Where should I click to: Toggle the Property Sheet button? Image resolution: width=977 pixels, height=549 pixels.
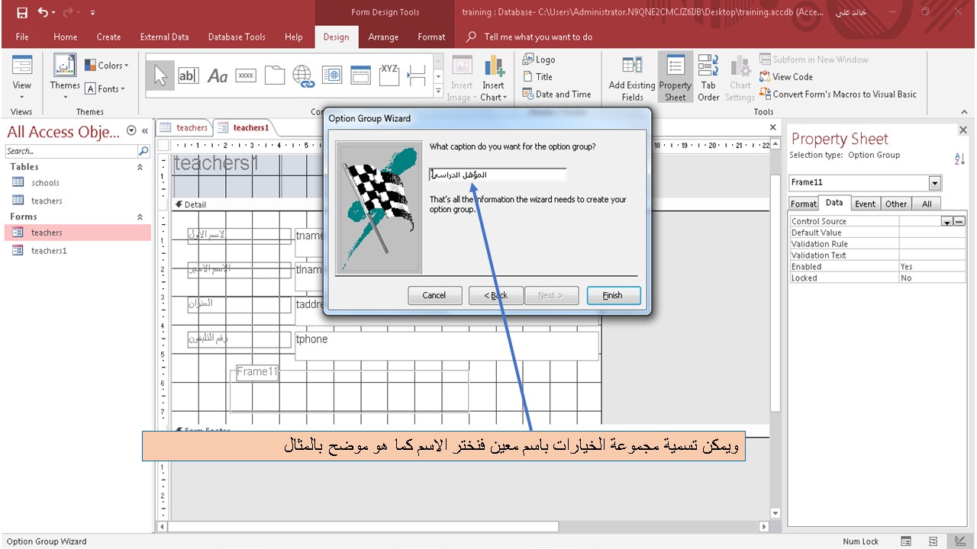pos(676,78)
